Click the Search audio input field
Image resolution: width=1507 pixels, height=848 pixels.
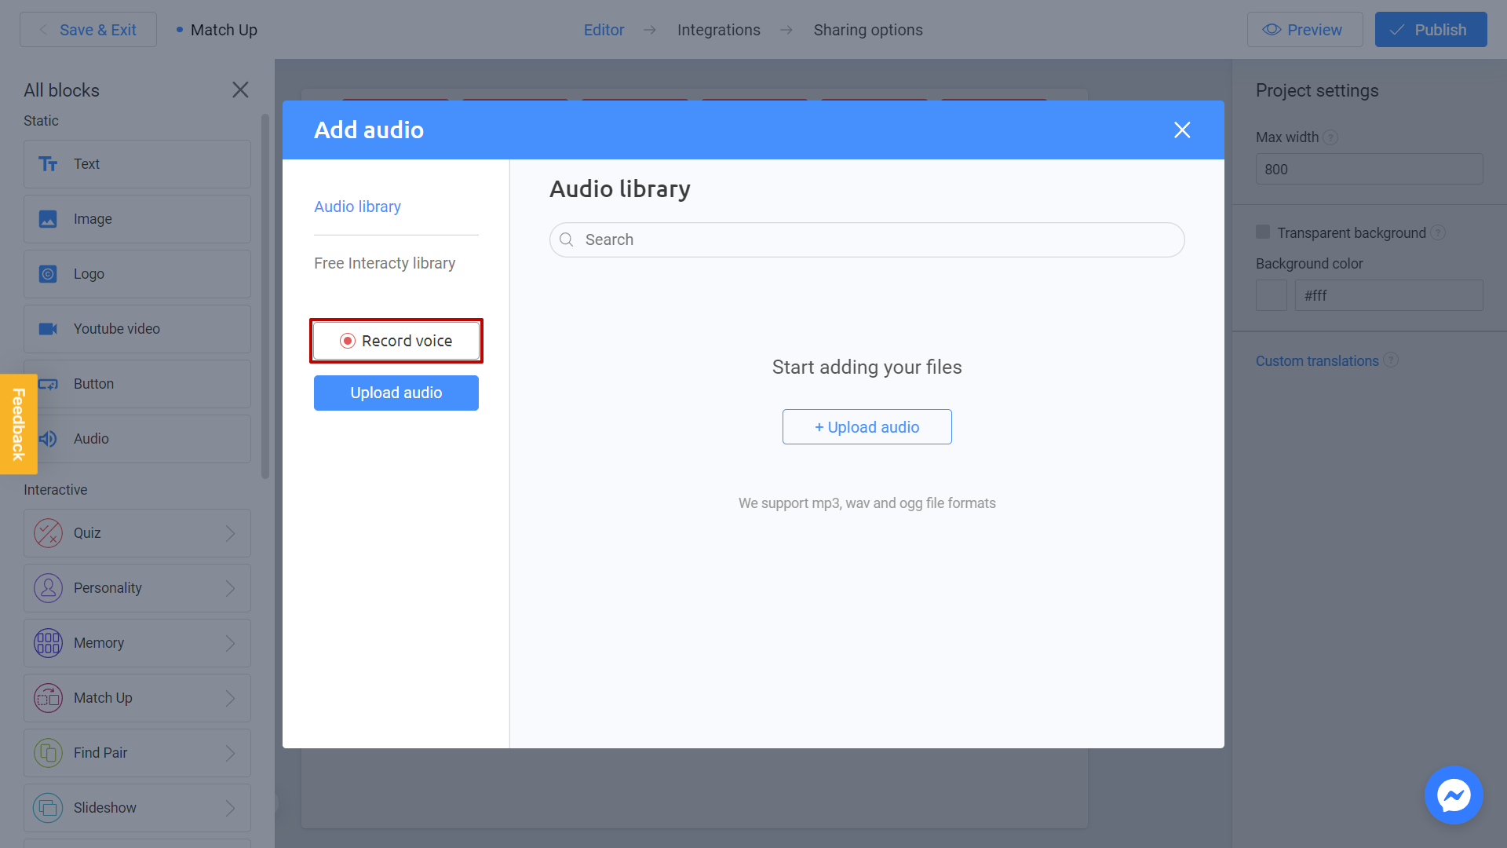(x=867, y=239)
